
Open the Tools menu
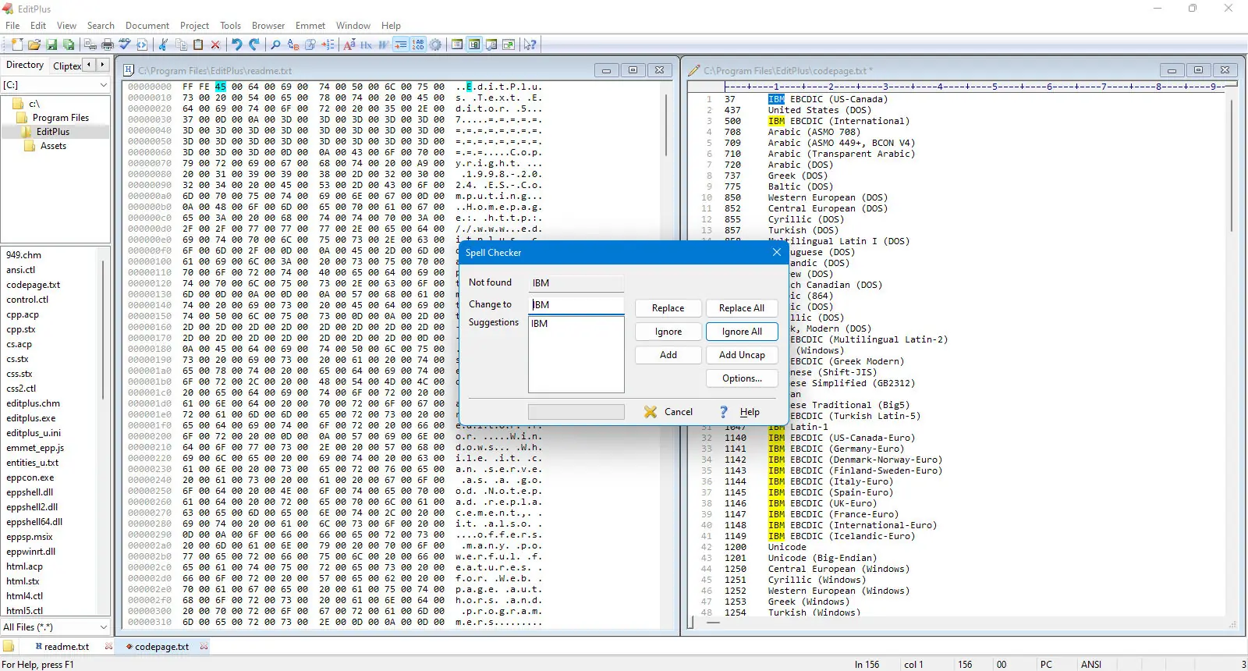[x=230, y=26]
